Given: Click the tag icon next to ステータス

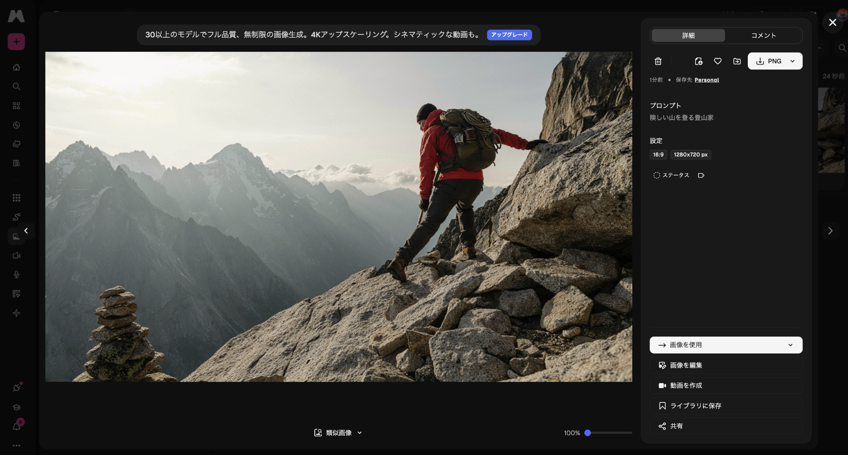Looking at the screenshot, I should pos(701,176).
